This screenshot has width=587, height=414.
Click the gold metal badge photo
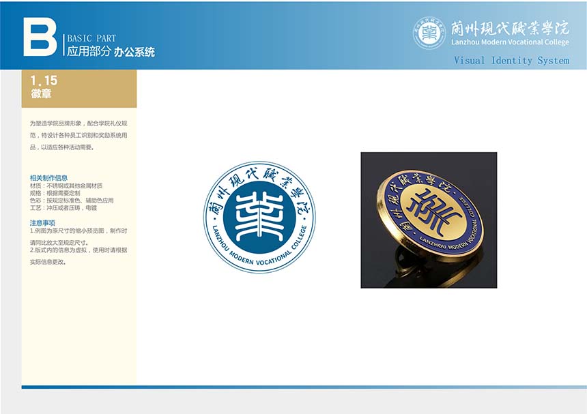tap(429, 220)
